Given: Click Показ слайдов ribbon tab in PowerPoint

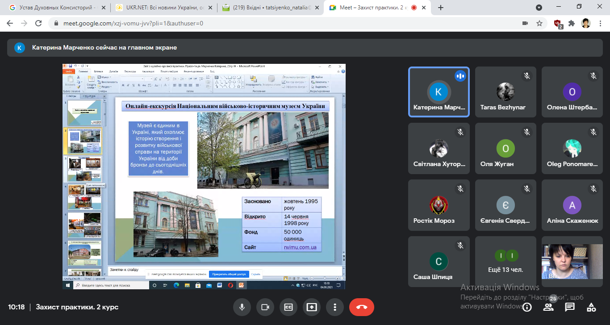Looking at the screenshot, I should (169, 71).
